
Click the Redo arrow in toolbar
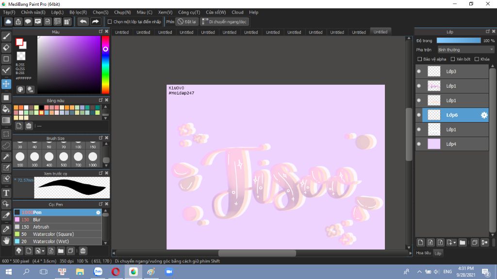(x=95, y=21)
